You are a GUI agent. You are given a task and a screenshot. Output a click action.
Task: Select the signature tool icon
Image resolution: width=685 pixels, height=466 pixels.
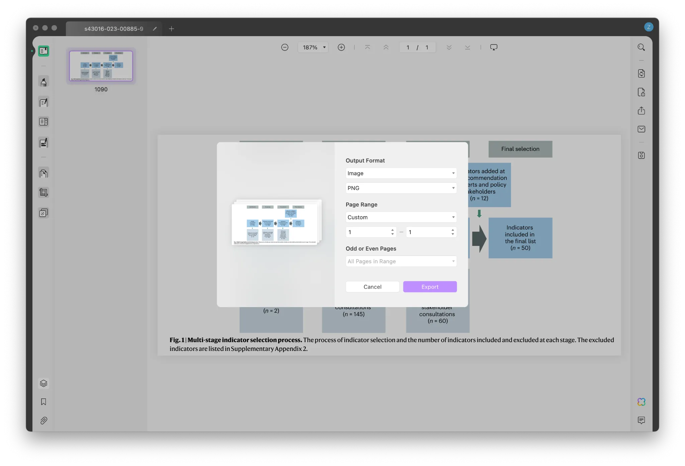pos(44,144)
